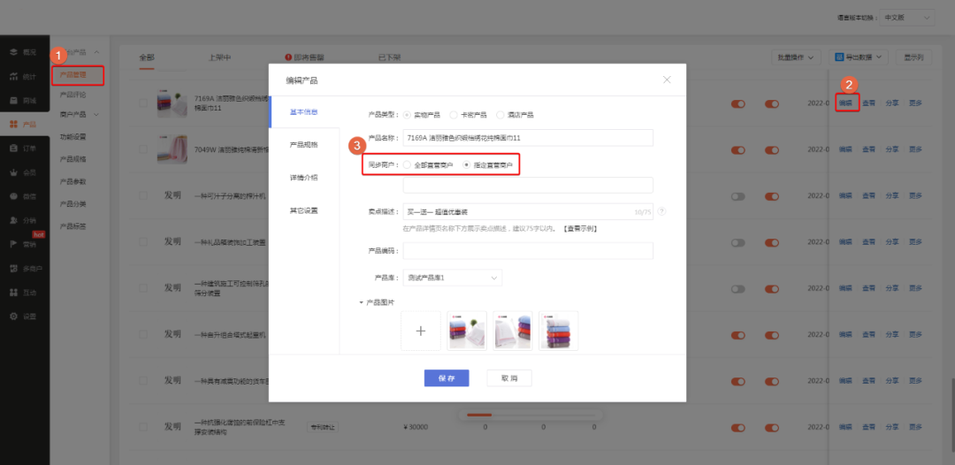The height and width of the screenshot is (465, 955).
Task: Open the 设置 settings gear item
Action: 24,316
